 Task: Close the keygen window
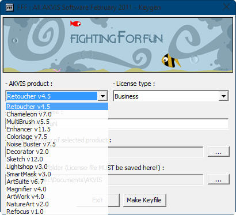226,7
